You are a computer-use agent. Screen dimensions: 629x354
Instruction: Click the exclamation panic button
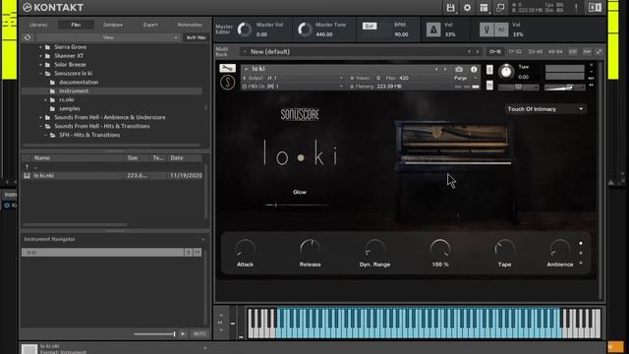(576, 8)
